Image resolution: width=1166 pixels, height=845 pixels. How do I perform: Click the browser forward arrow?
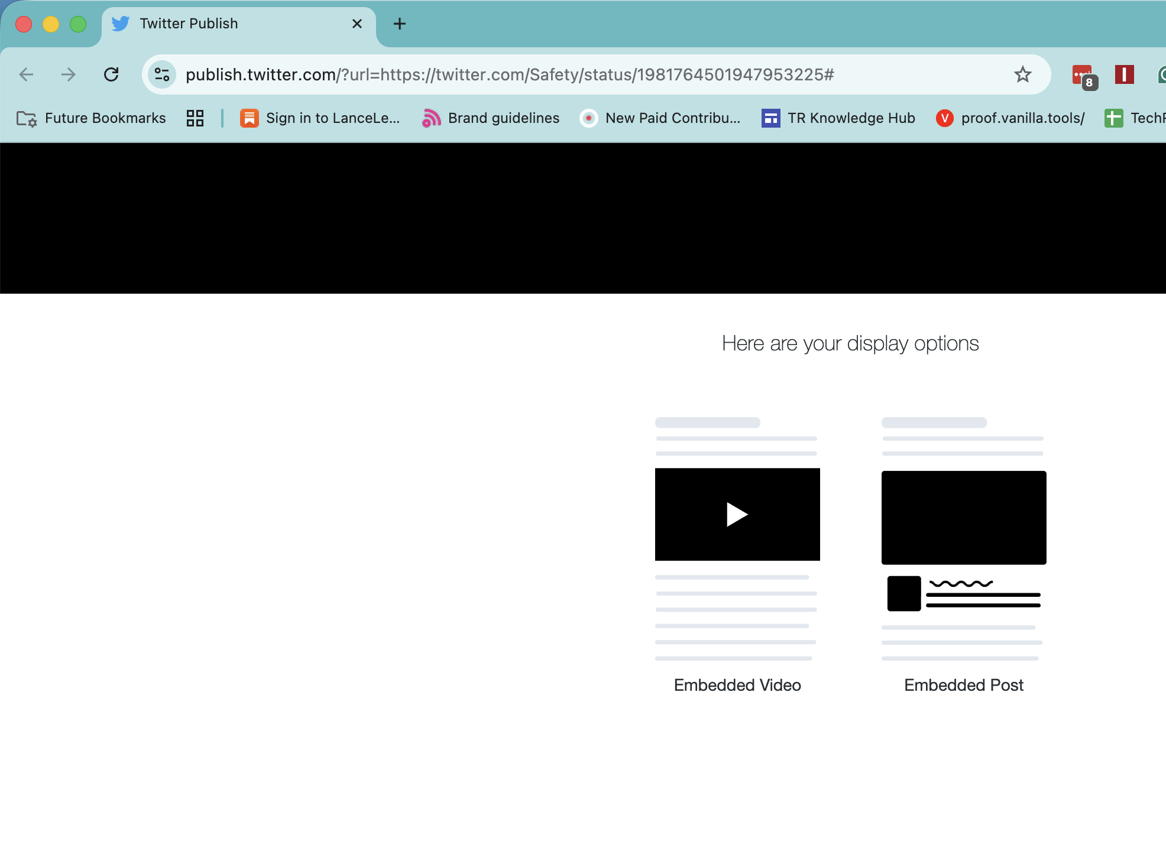pos(69,74)
